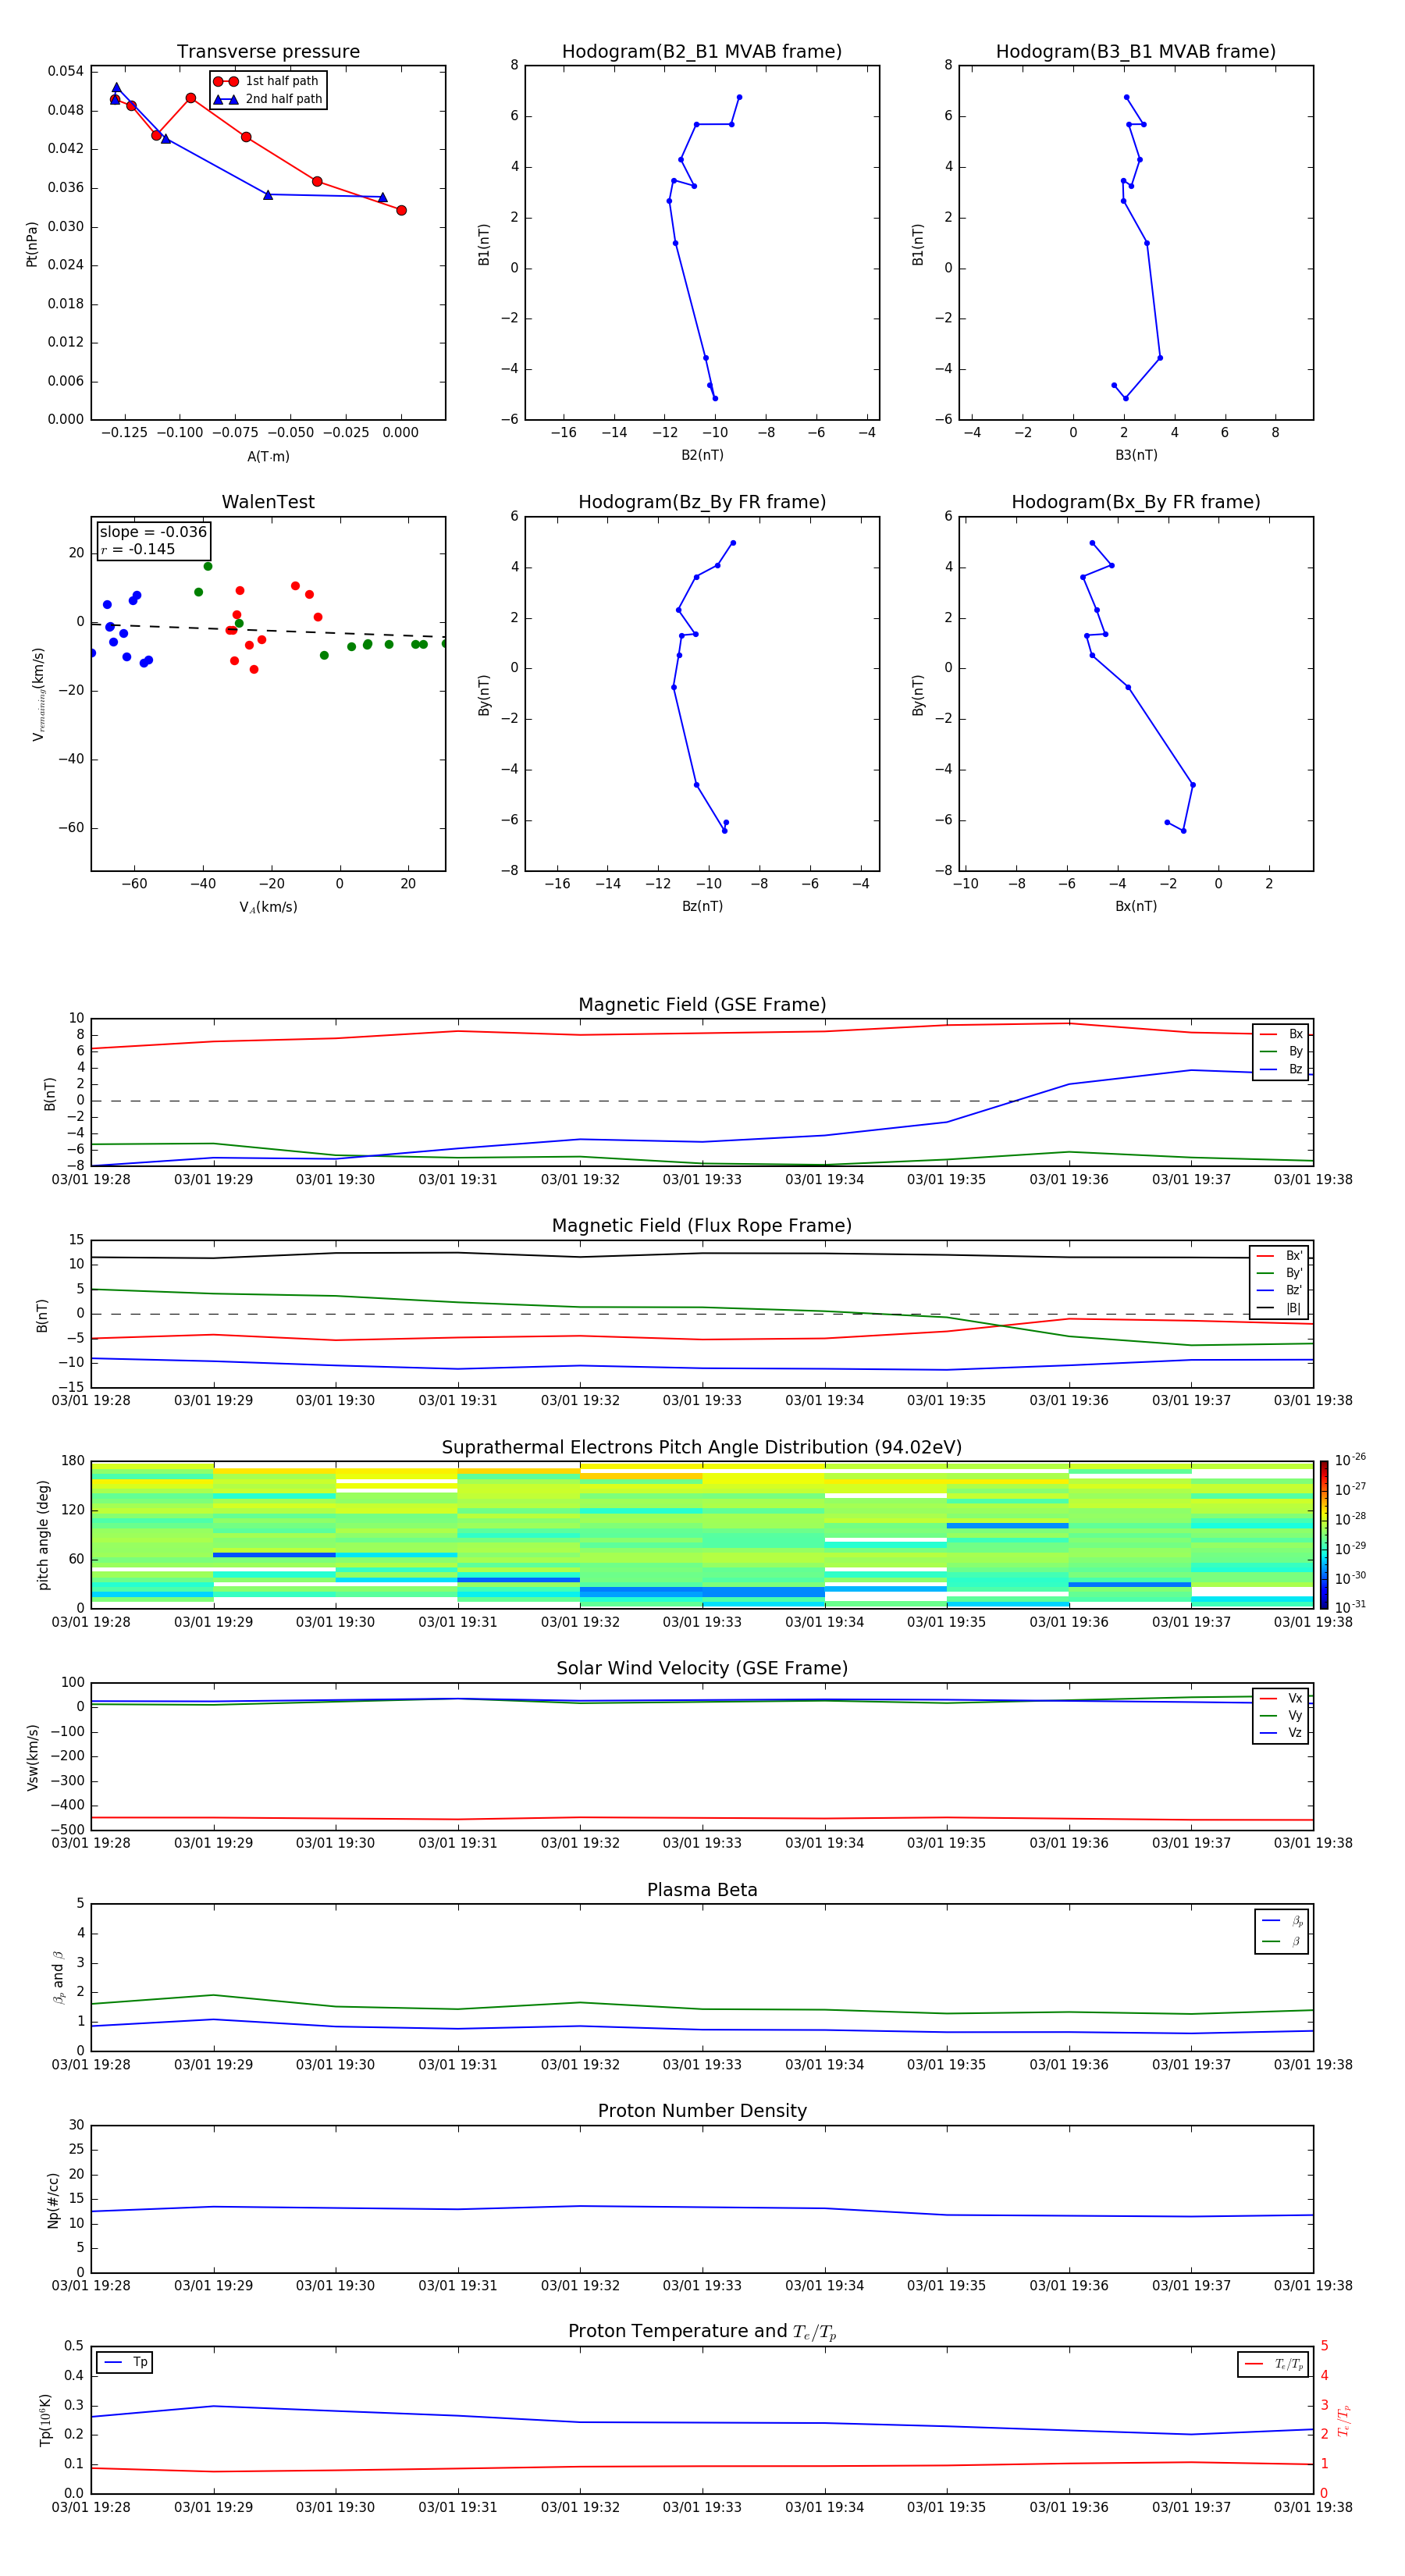
Task: Select the 'Hodogram(Bz_By FR frame)' title
Action: (x=702, y=502)
